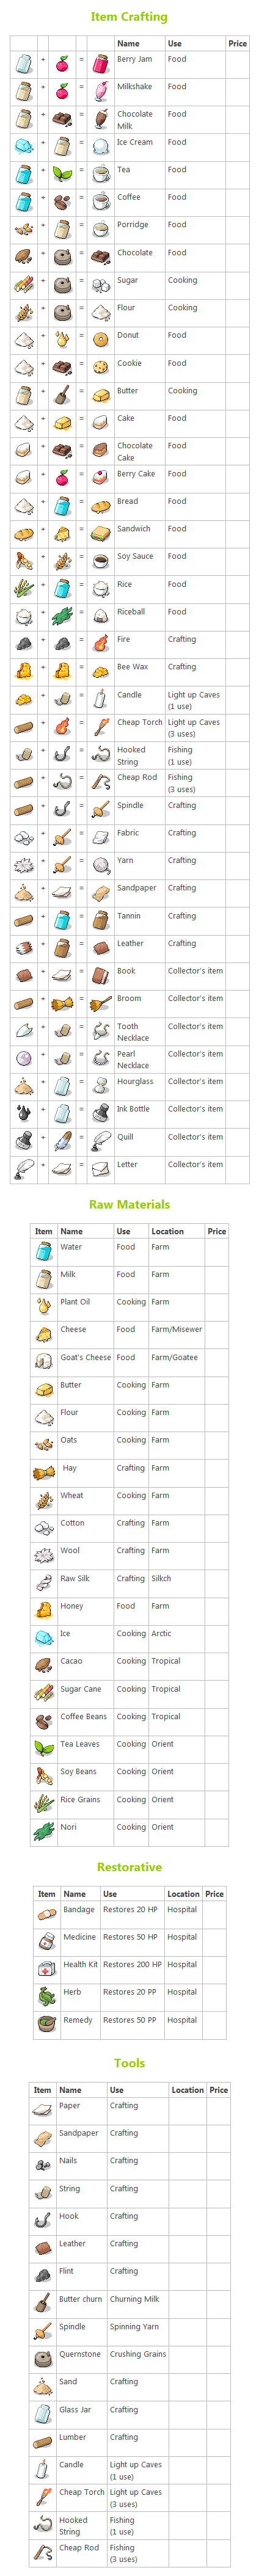Select the Ice icon in Raw Materials table
Image resolution: width=259 pixels, height=2576 pixels.
click(44, 1638)
